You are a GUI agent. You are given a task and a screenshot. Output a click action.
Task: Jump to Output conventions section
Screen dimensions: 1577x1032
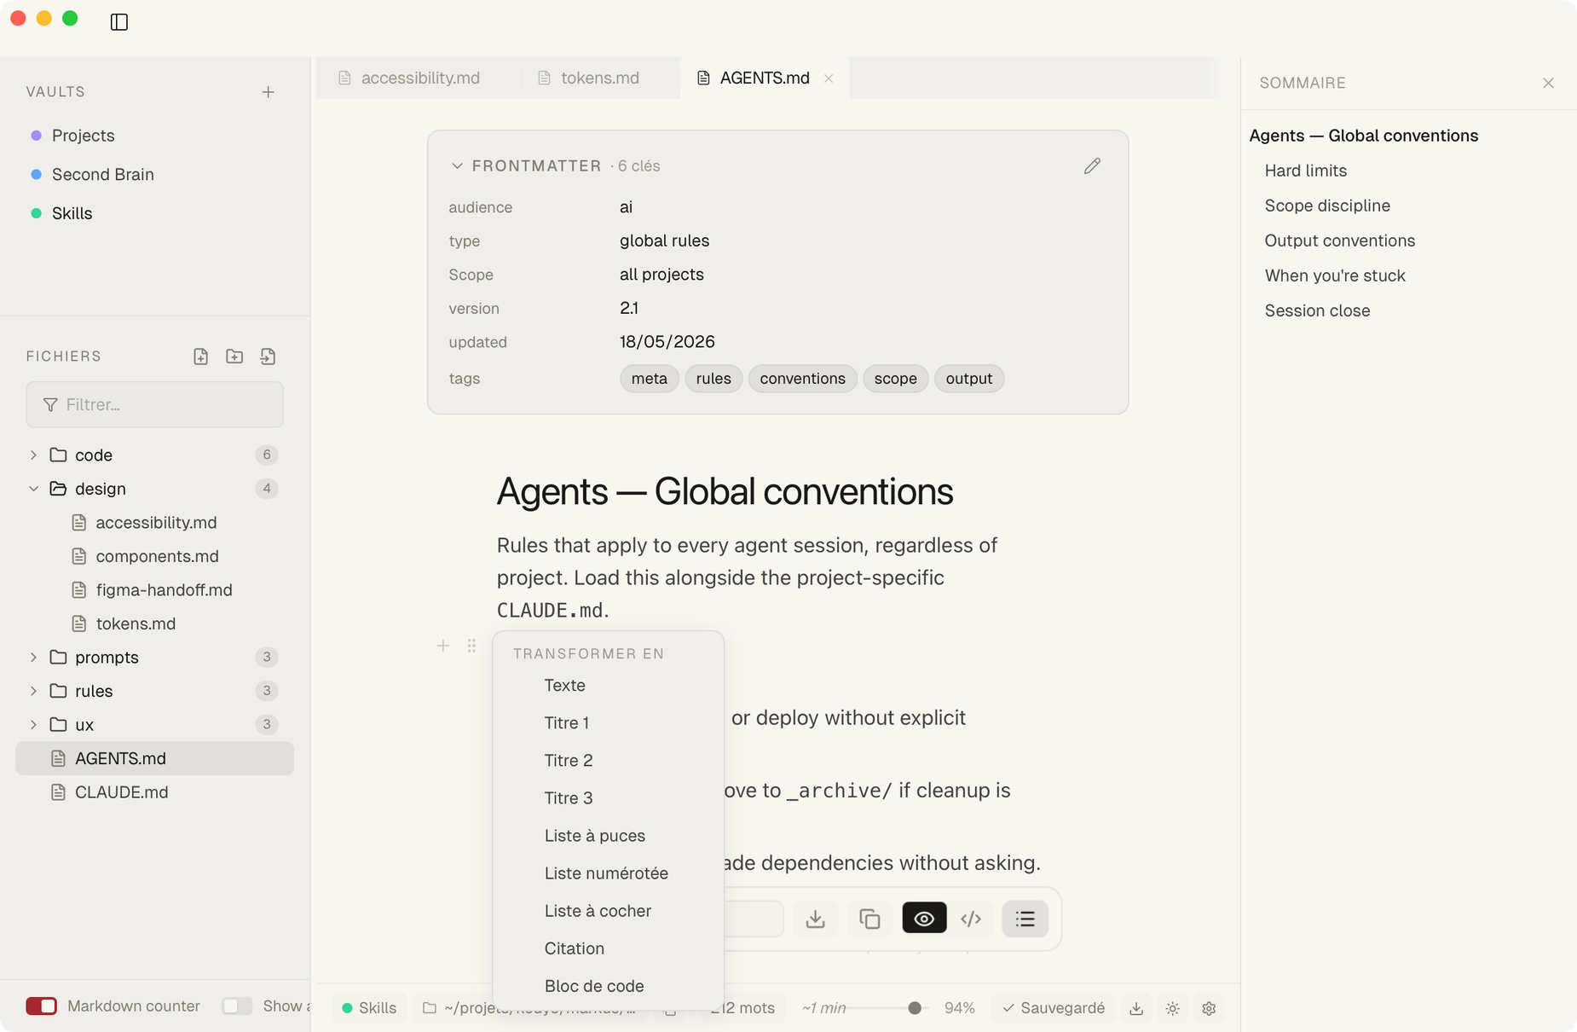coord(1339,241)
